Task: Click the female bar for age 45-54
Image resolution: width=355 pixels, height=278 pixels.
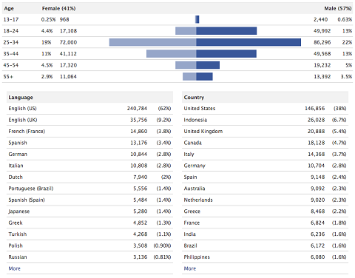Action: (186, 65)
